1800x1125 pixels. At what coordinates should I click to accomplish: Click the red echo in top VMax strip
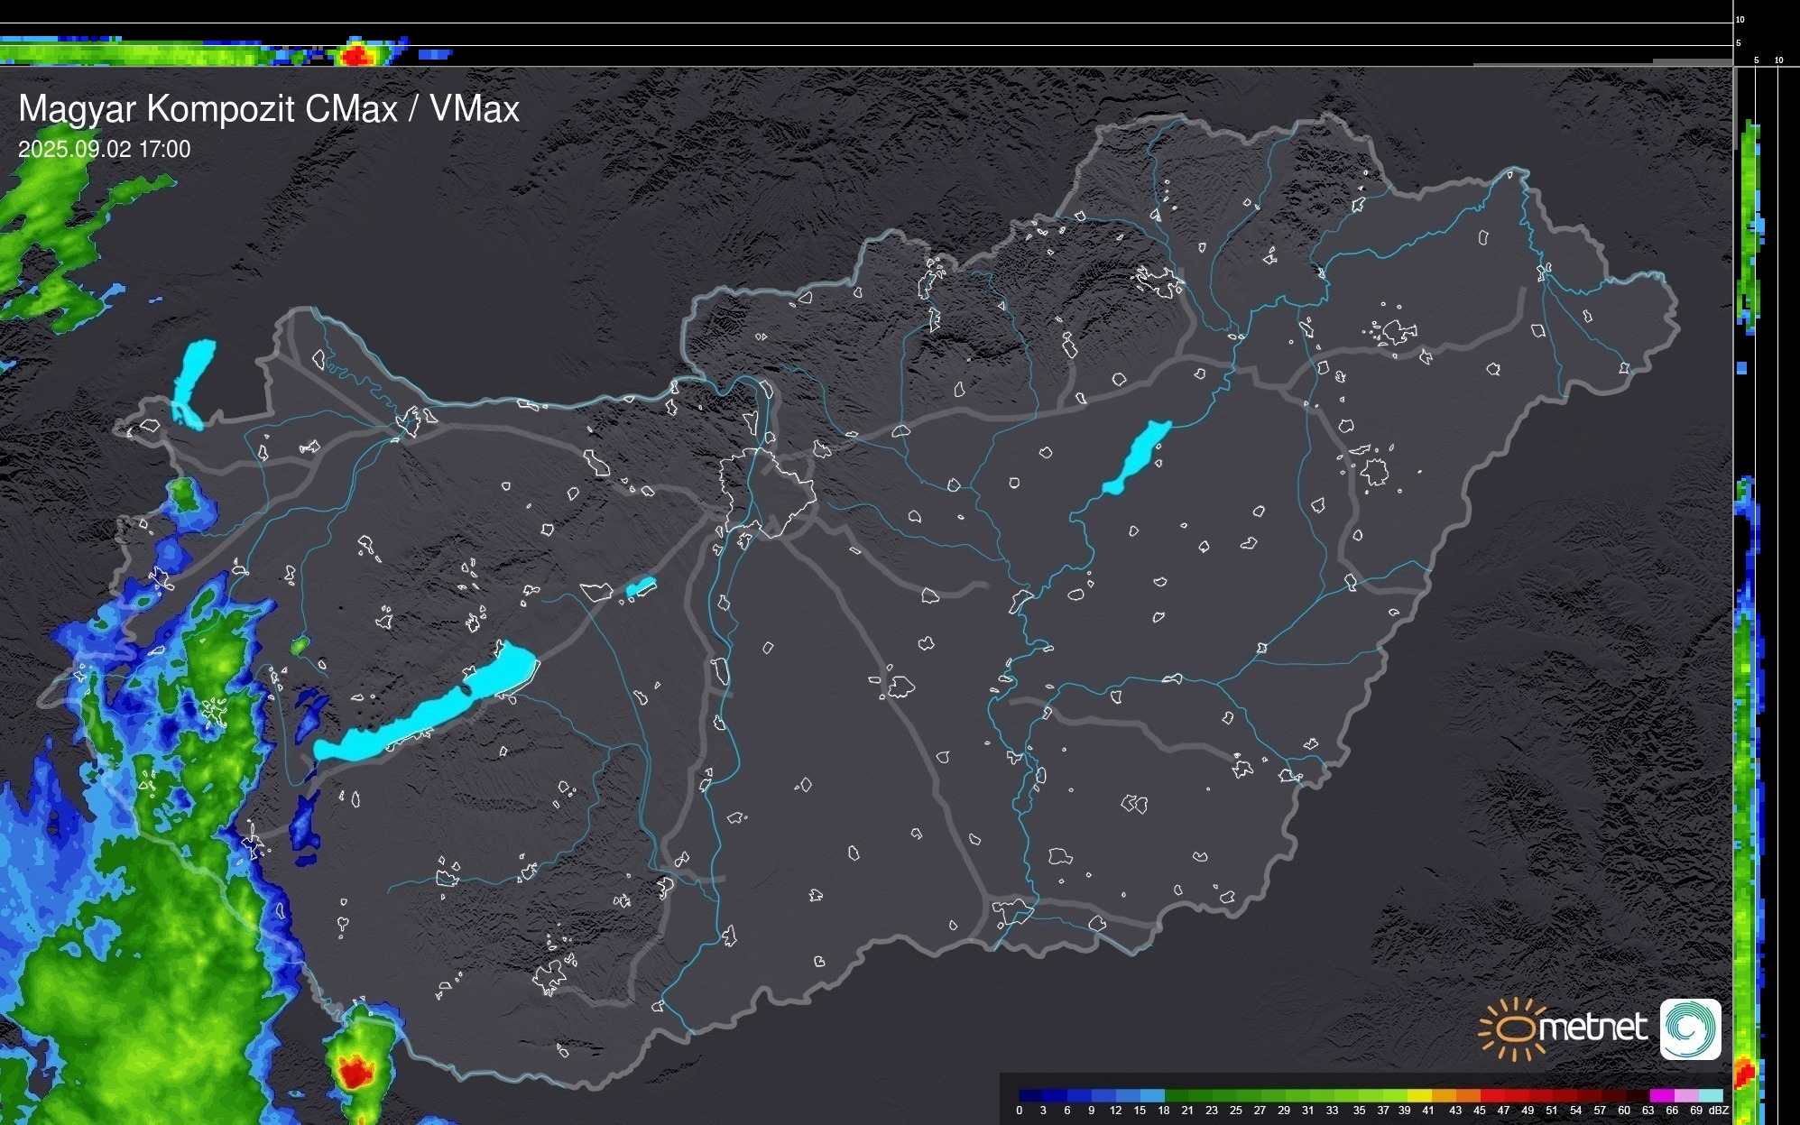[x=356, y=55]
